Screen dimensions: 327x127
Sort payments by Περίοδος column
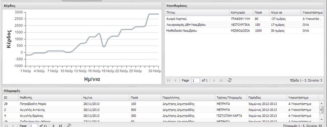267,98
